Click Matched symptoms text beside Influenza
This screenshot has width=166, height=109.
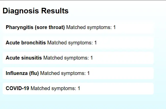coord(65,73)
